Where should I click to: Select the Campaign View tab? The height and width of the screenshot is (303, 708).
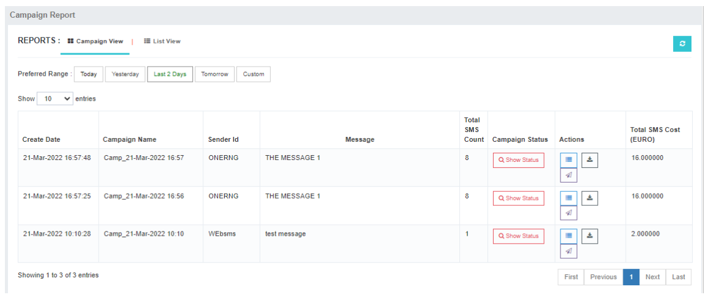click(x=95, y=42)
